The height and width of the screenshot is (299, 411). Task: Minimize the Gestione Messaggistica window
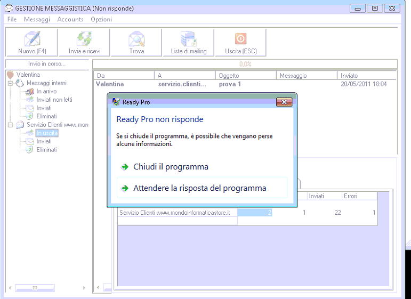click(x=358, y=9)
